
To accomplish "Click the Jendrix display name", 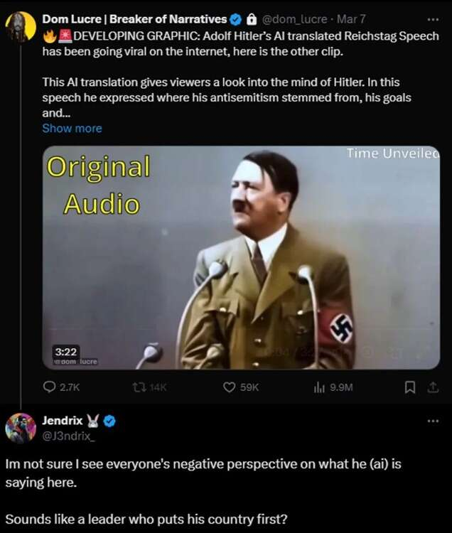I will coord(63,420).
